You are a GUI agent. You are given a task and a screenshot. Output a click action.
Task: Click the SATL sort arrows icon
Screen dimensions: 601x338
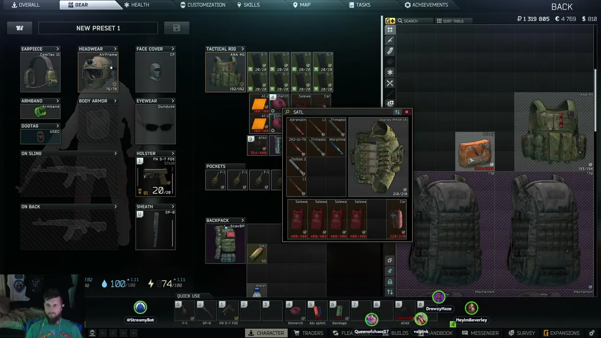pyautogui.click(x=397, y=112)
